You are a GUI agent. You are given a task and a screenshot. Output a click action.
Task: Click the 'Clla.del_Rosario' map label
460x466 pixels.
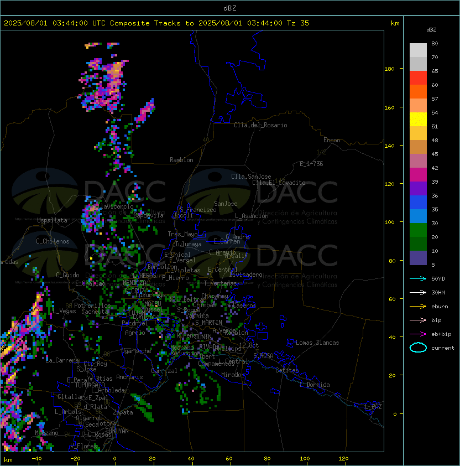click(x=260, y=125)
